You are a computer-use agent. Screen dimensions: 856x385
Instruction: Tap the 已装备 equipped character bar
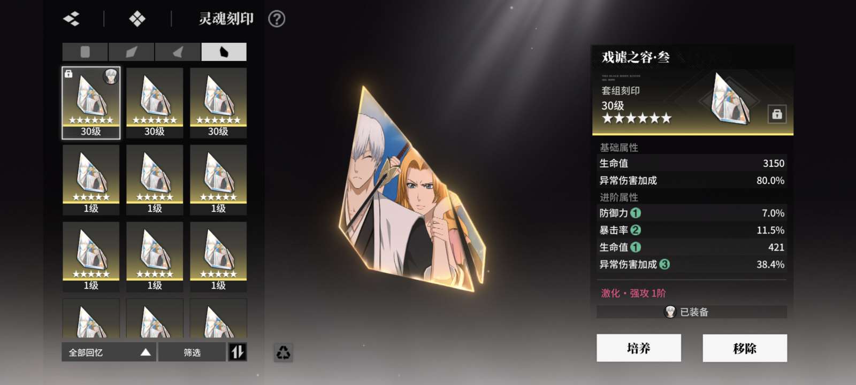pos(692,312)
